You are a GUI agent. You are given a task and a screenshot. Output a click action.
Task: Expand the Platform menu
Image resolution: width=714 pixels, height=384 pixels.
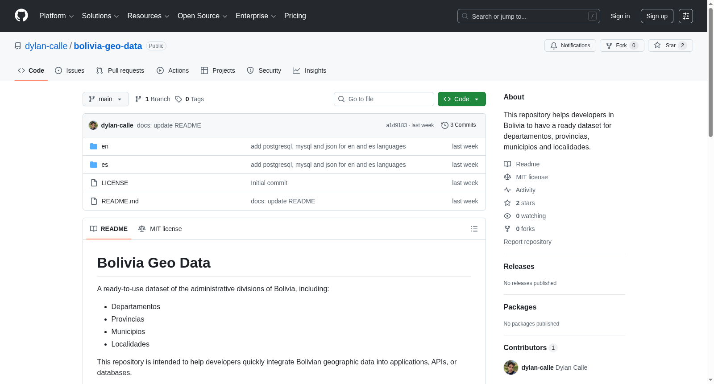[56, 16]
